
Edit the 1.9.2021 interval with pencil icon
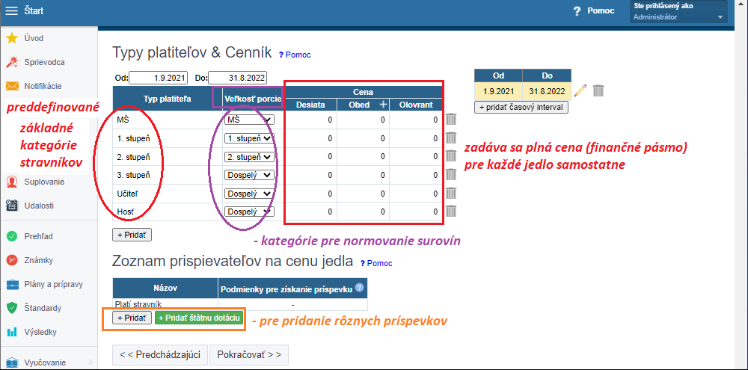pyautogui.click(x=580, y=90)
